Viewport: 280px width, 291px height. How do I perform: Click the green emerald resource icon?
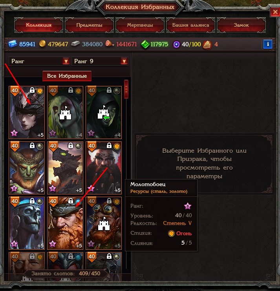(145, 44)
